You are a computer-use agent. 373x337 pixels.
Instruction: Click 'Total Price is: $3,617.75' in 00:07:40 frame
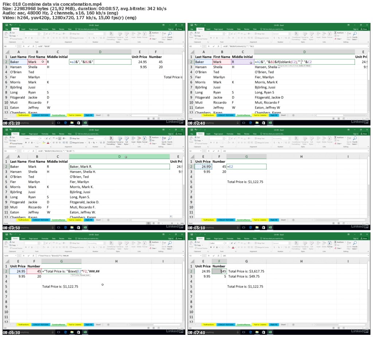pyautogui.click(x=246, y=271)
